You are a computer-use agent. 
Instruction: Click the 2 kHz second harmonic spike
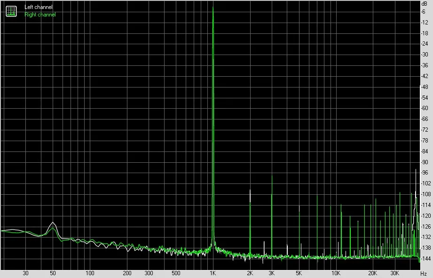click(x=250, y=222)
